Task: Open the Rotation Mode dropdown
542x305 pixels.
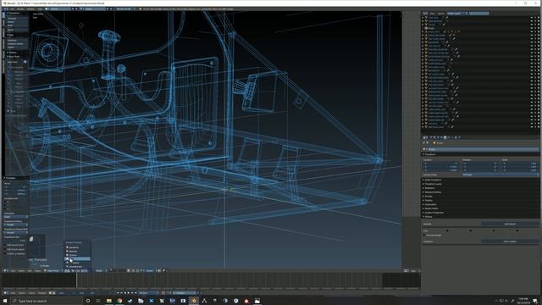Action: click(500, 175)
